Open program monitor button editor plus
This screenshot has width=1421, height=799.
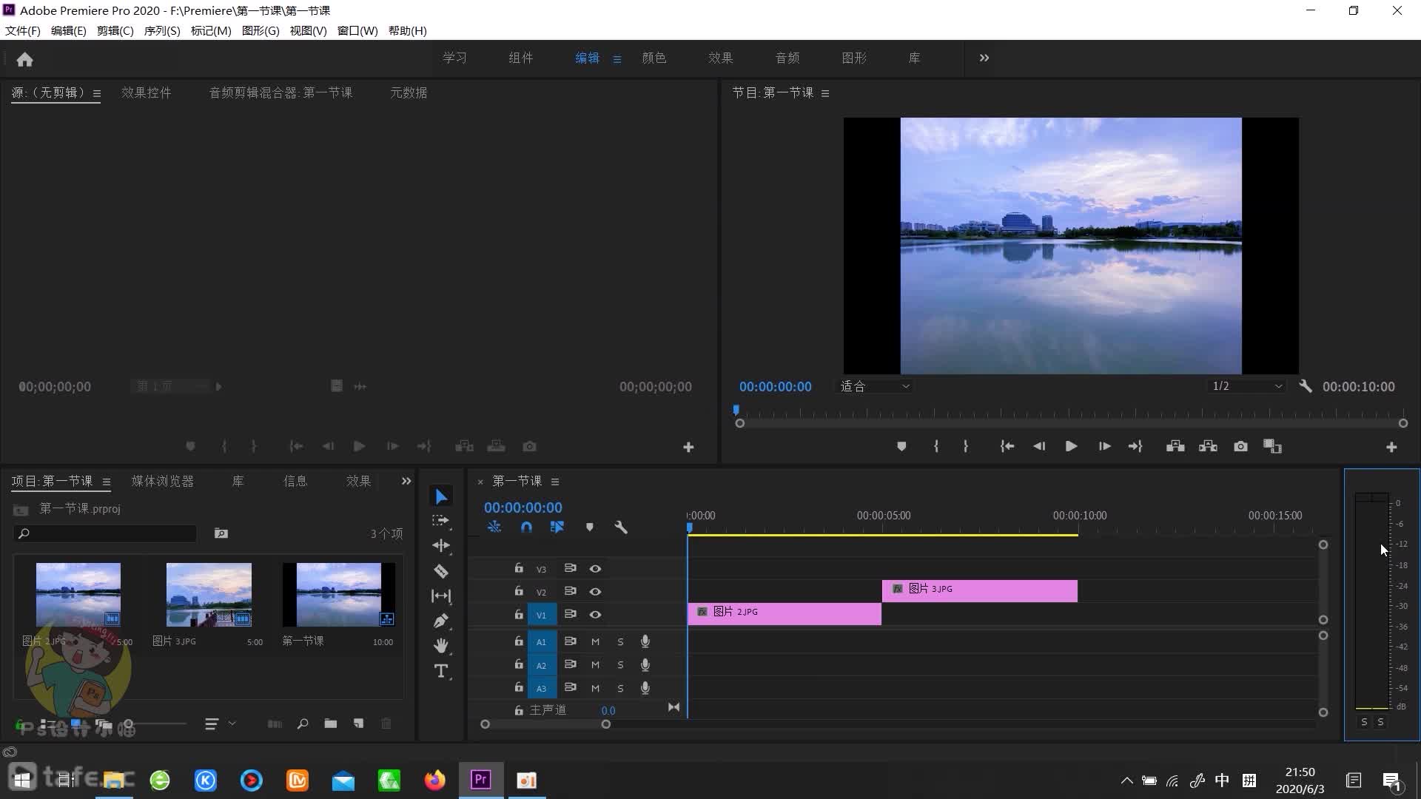[x=1391, y=448]
